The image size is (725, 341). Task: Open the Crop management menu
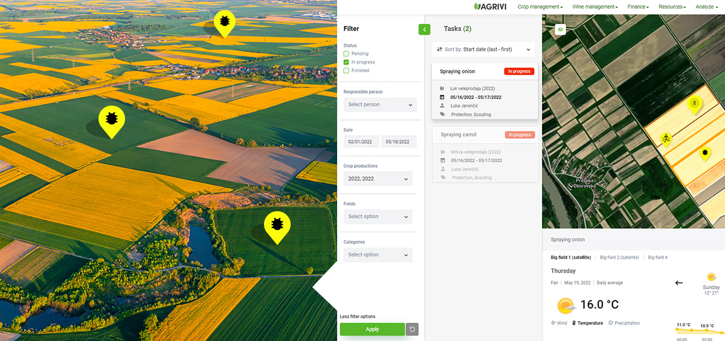coord(540,7)
